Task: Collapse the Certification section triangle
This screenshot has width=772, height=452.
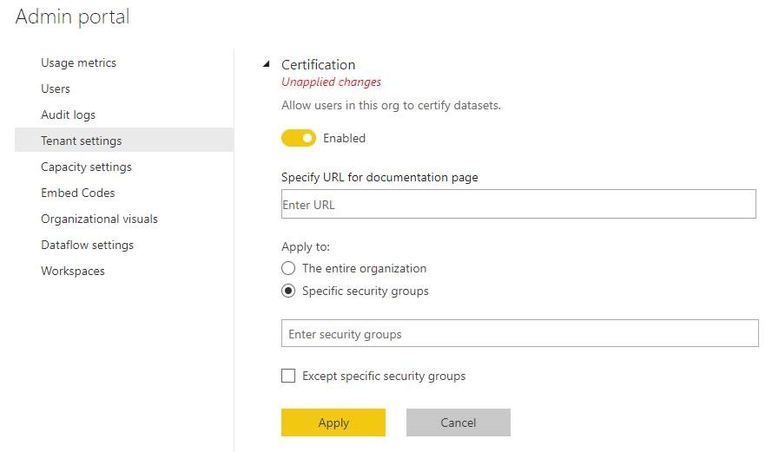Action: (266, 65)
